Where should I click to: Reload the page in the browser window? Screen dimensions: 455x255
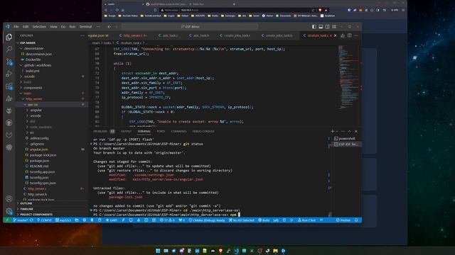click(117, 10)
